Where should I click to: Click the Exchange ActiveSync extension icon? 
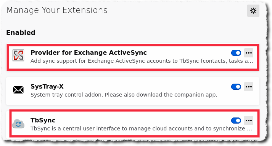click(x=18, y=56)
